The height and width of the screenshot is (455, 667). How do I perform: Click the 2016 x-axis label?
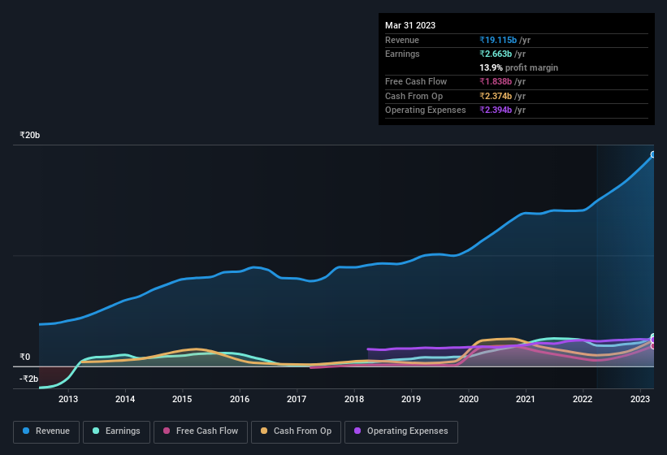click(240, 399)
